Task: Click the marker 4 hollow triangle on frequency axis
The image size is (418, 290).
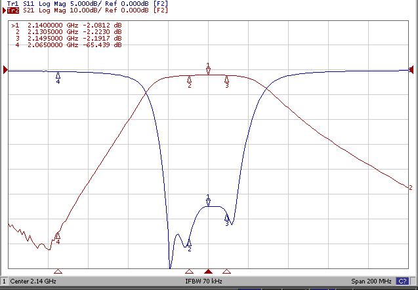Action: [x=58, y=272]
